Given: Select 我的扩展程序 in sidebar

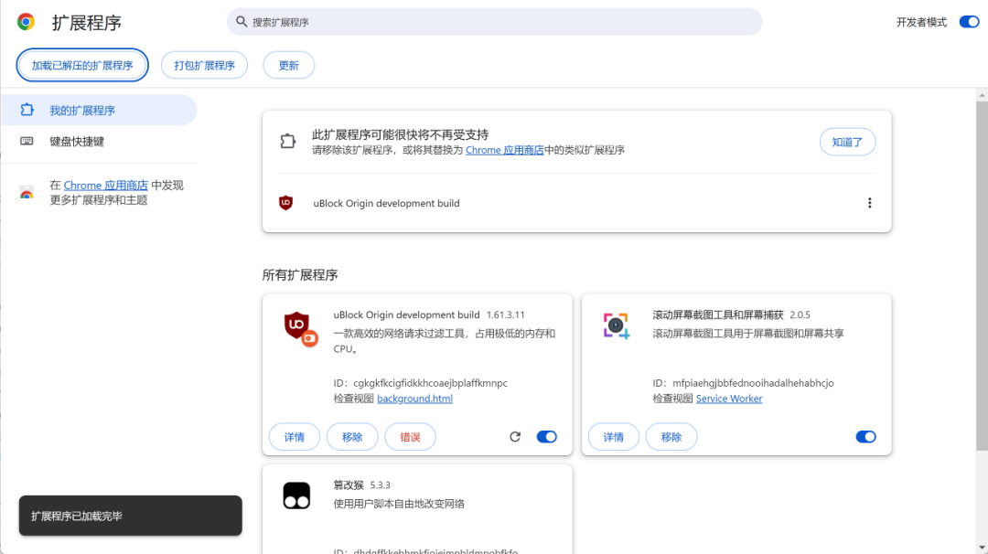Looking at the screenshot, I should click(x=99, y=111).
